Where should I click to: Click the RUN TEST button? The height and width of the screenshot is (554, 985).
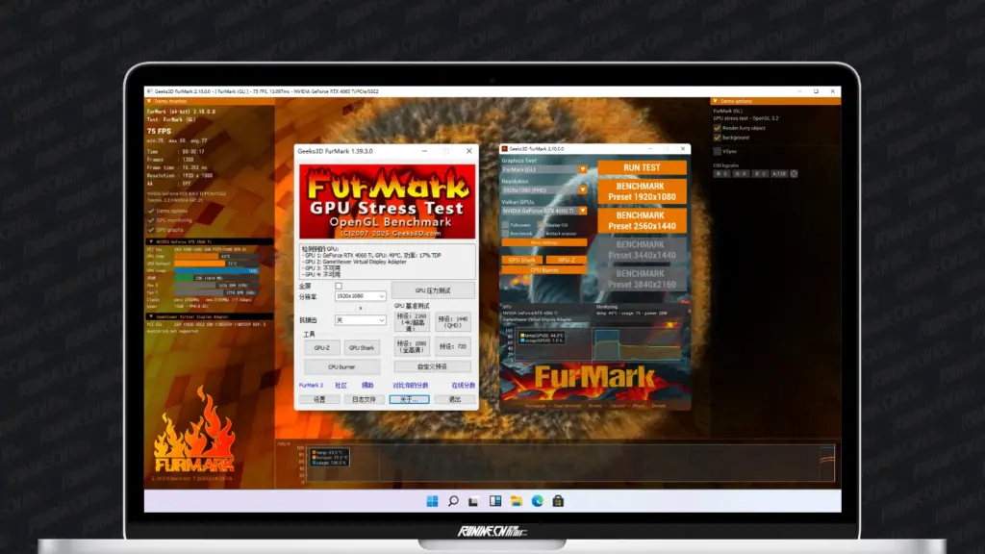[642, 167]
